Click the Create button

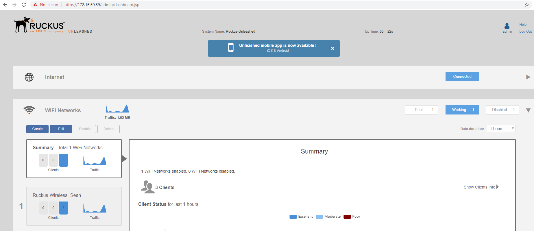(x=37, y=129)
